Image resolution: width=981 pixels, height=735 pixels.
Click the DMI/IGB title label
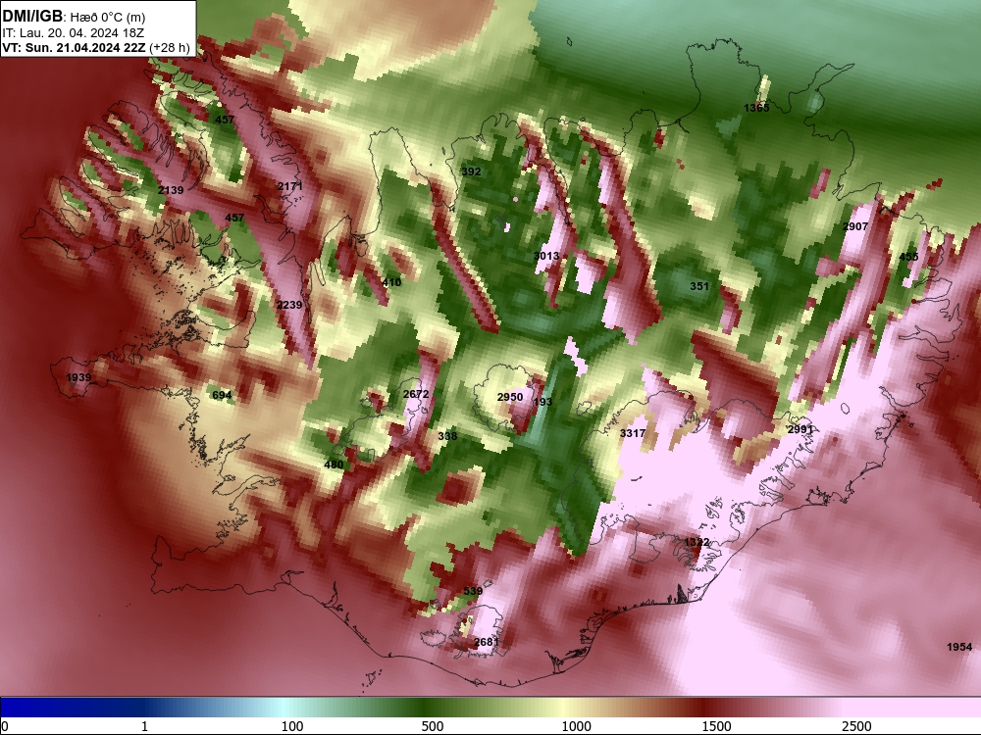coord(32,16)
